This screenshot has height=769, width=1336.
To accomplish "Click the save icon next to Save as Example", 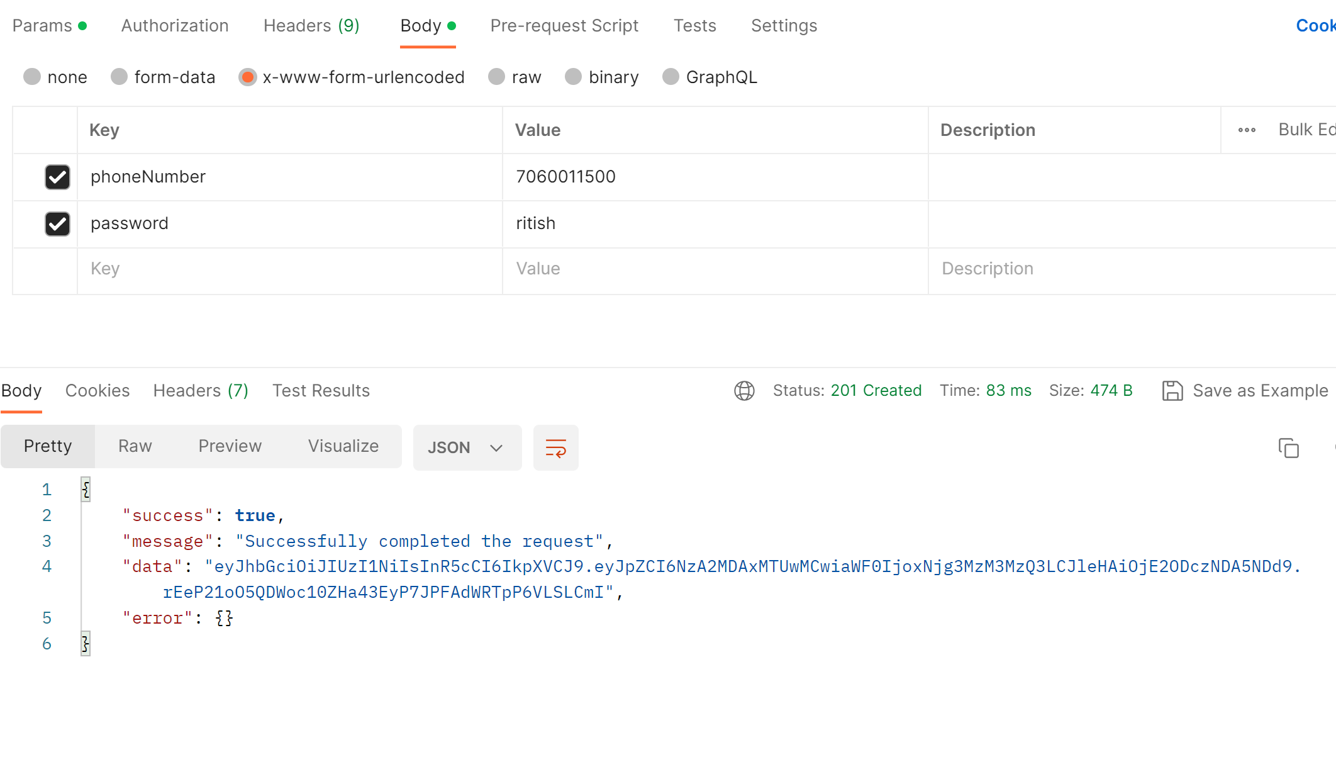I will 1172,391.
